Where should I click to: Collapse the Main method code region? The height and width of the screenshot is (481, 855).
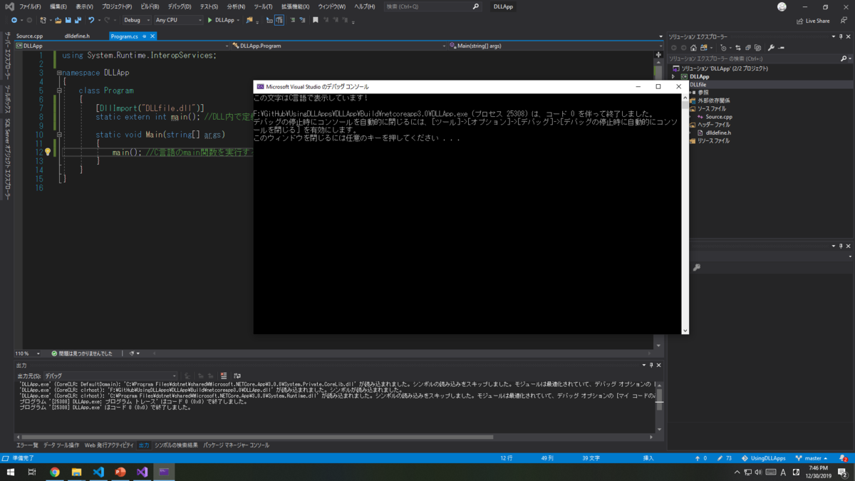tap(60, 135)
